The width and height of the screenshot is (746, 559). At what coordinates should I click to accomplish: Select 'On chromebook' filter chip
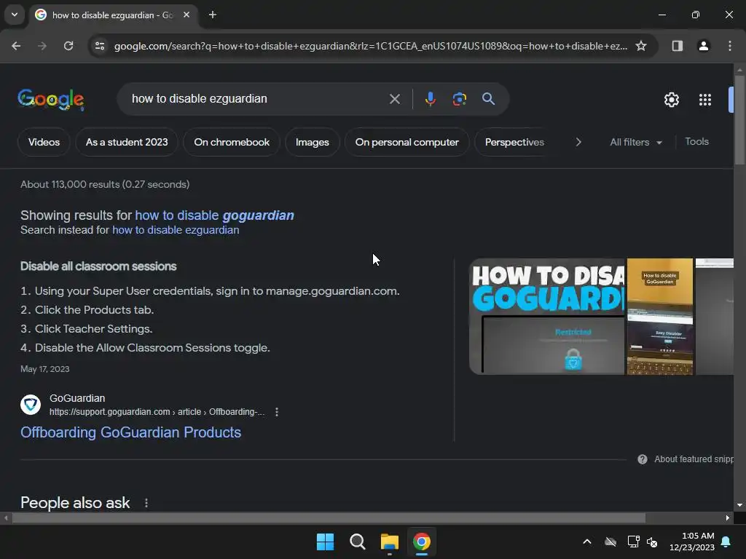click(232, 142)
